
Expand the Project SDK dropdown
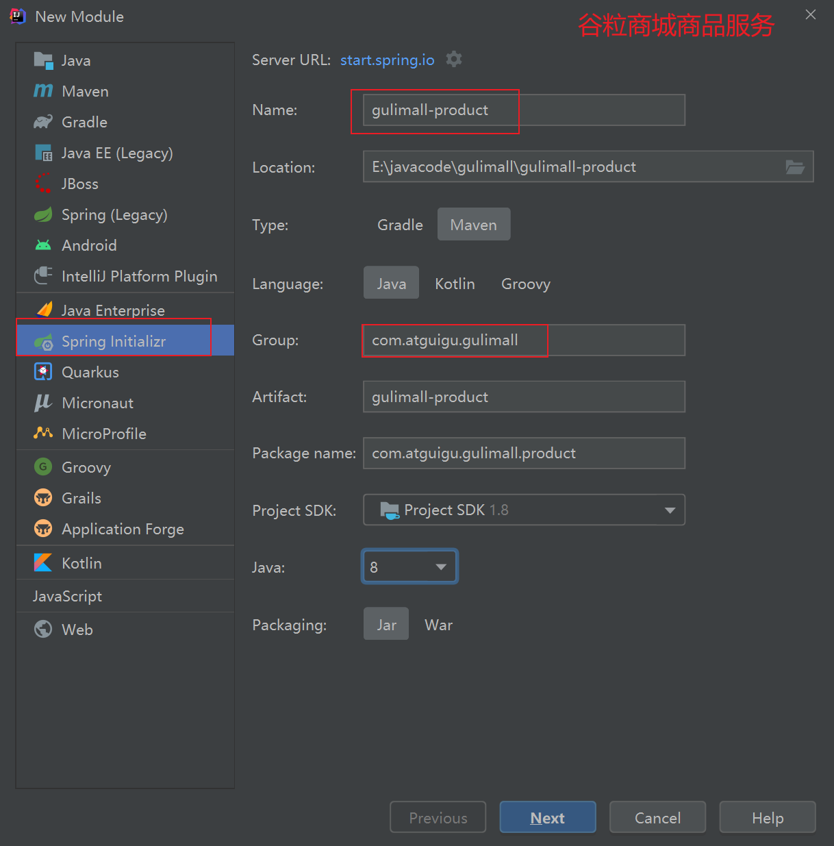click(669, 510)
